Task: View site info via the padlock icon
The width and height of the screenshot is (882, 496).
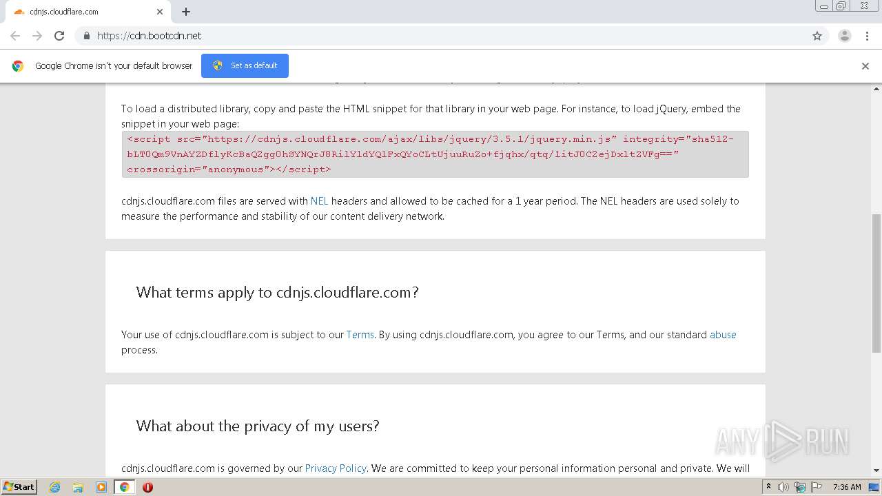Action: point(86,36)
